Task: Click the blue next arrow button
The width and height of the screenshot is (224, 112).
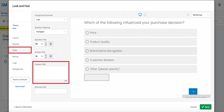Action: point(193,91)
